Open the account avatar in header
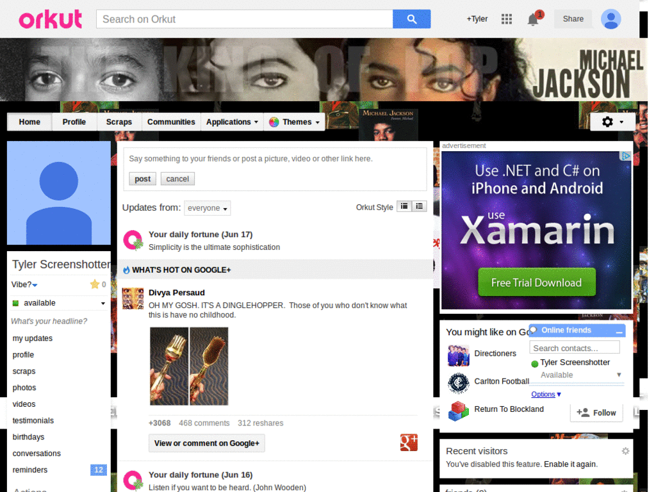The height and width of the screenshot is (492, 656). click(611, 19)
